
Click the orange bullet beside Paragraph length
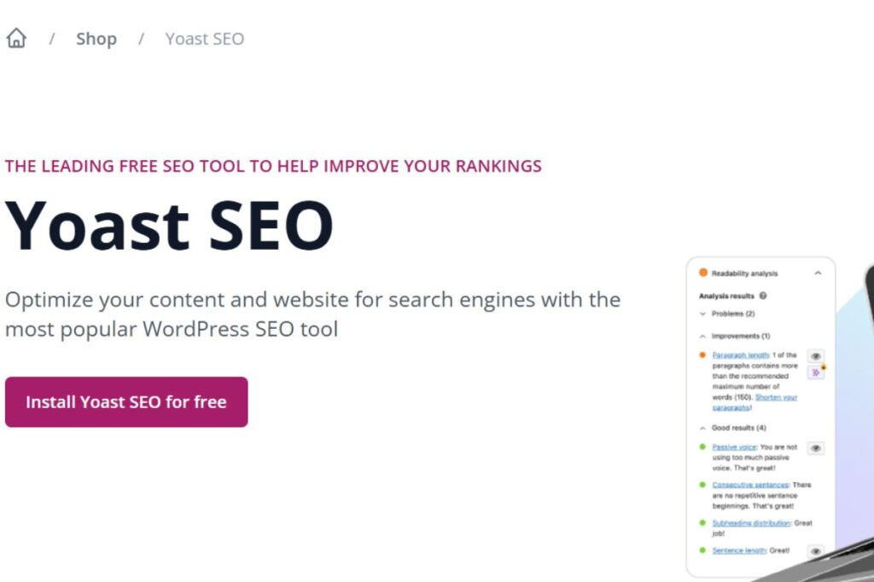pyautogui.click(x=701, y=354)
